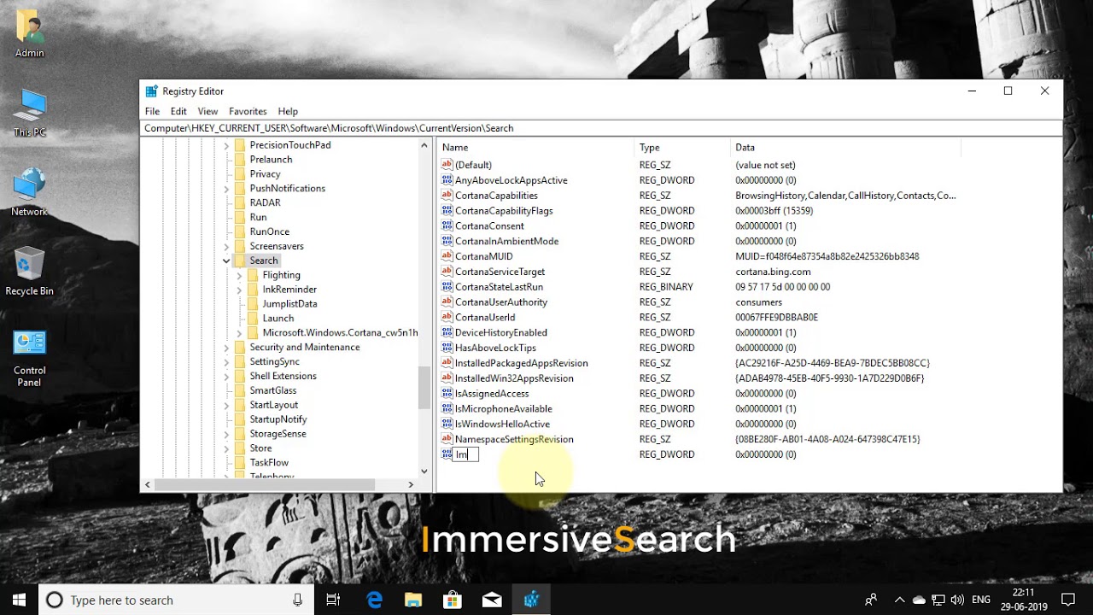1093x615 pixels.
Task: Click the new value name edit box
Action: pyautogui.click(x=466, y=454)
